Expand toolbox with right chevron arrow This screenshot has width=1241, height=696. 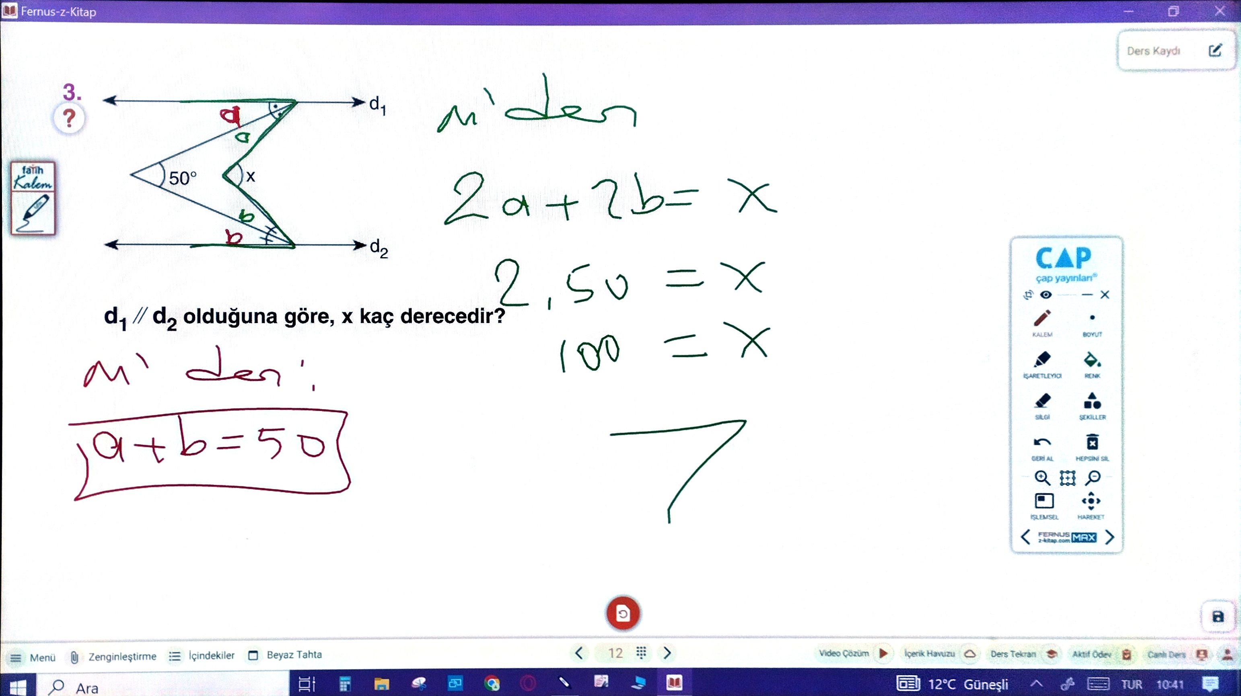[1109, 537]
